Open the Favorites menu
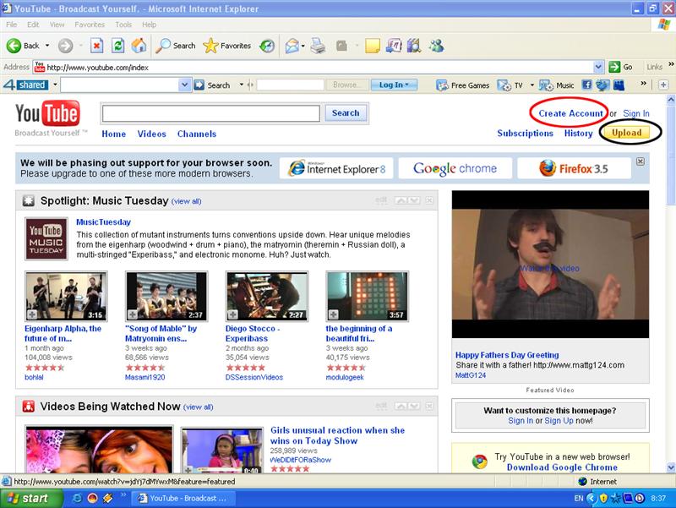This screenshot has width=676, height=508. (90, 25)
